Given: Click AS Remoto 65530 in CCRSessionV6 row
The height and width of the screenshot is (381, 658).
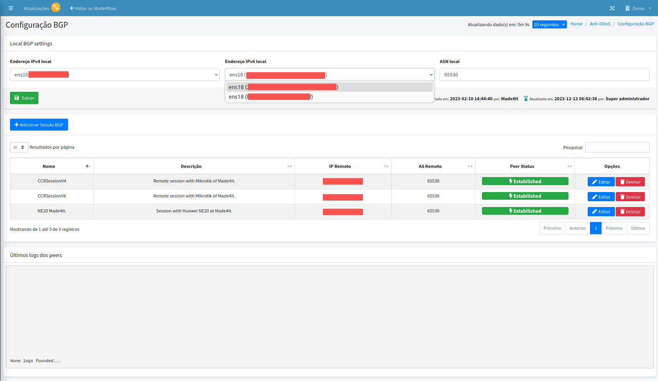Looking at the screenshot, I should point(433,196).
